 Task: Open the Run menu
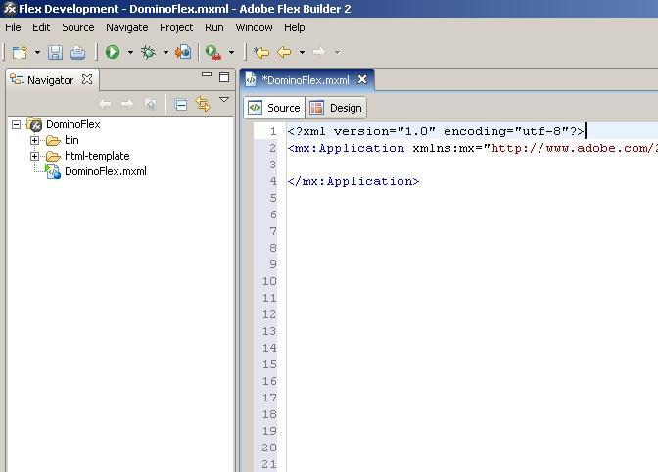pyautogui.click(x=214, y=27)
